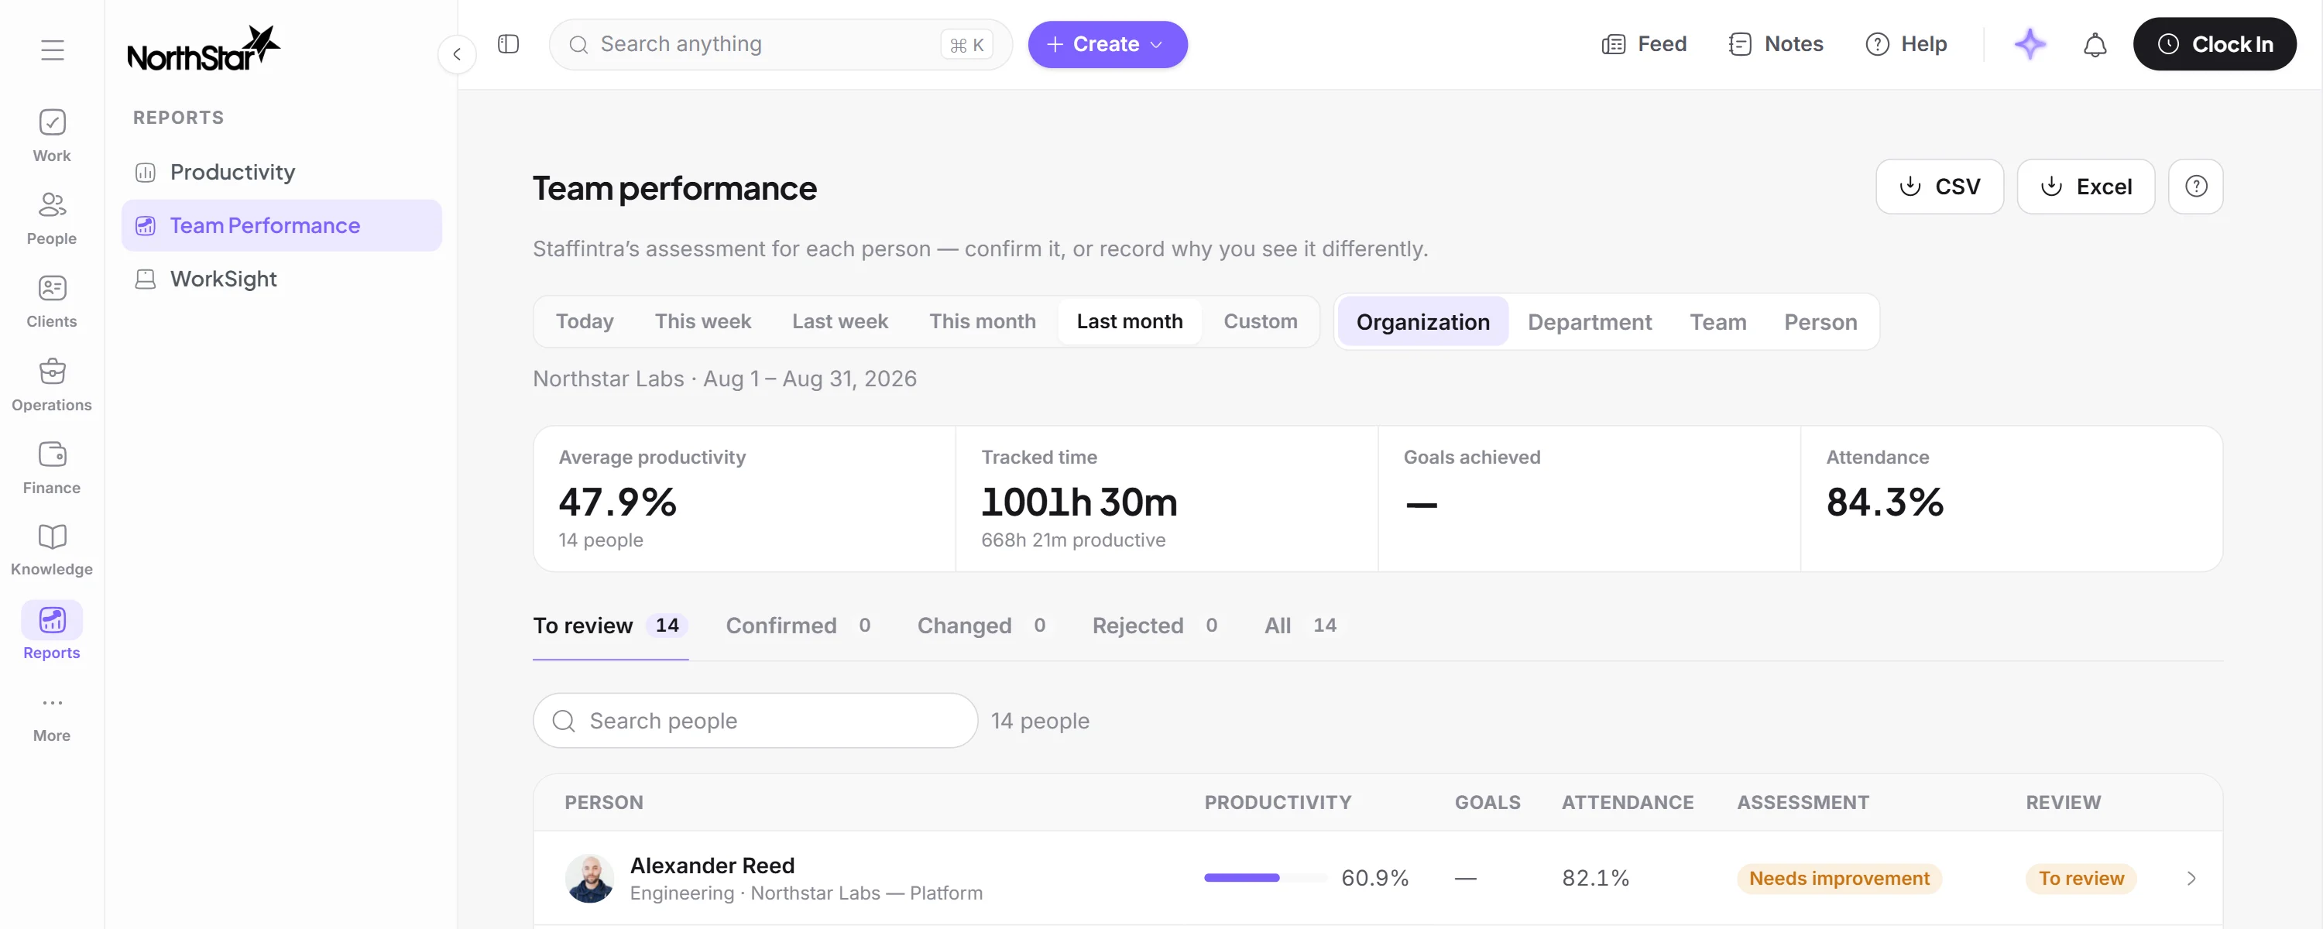
Task: Open the WorkSight report
Action: click(x=281, y=279)
